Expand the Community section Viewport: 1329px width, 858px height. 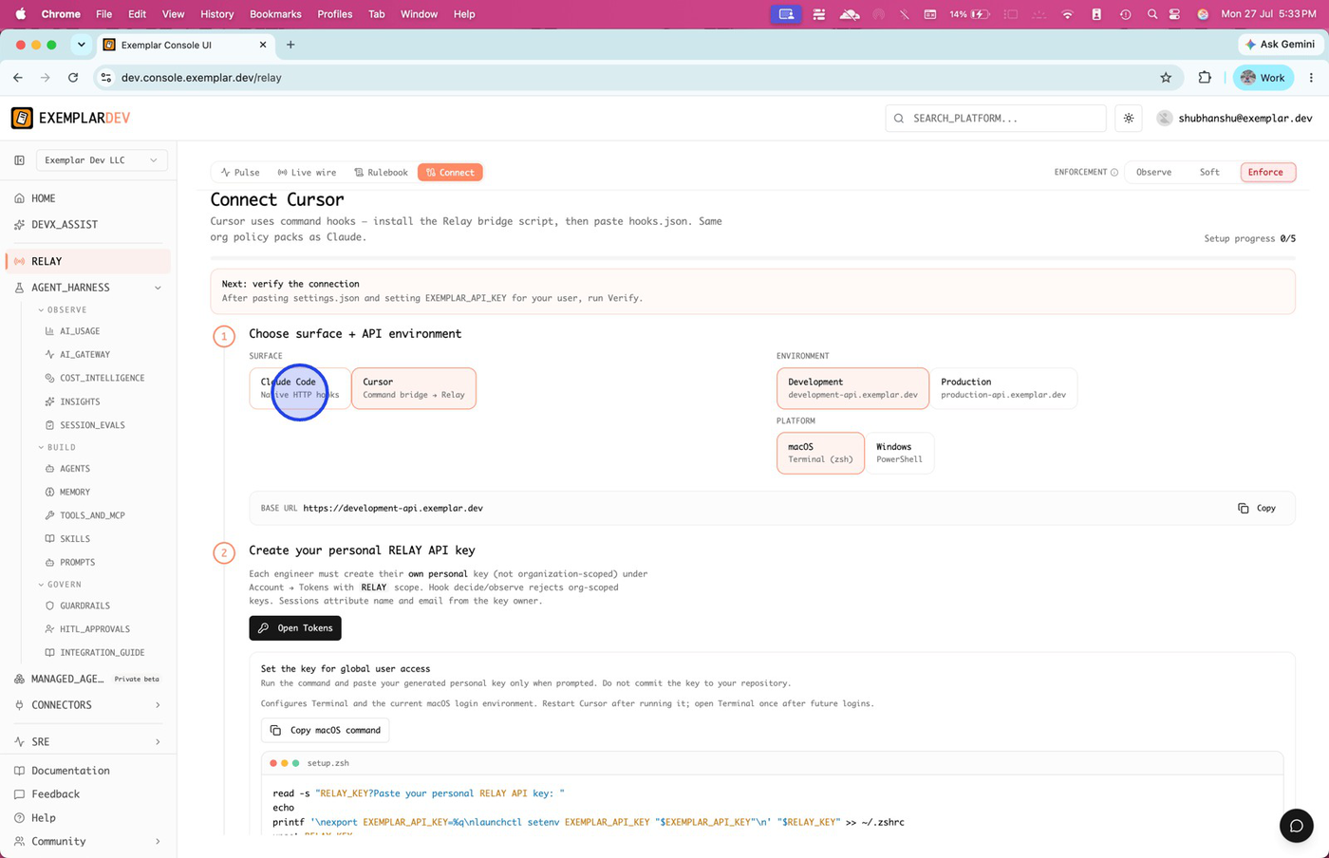coord(158,842)
